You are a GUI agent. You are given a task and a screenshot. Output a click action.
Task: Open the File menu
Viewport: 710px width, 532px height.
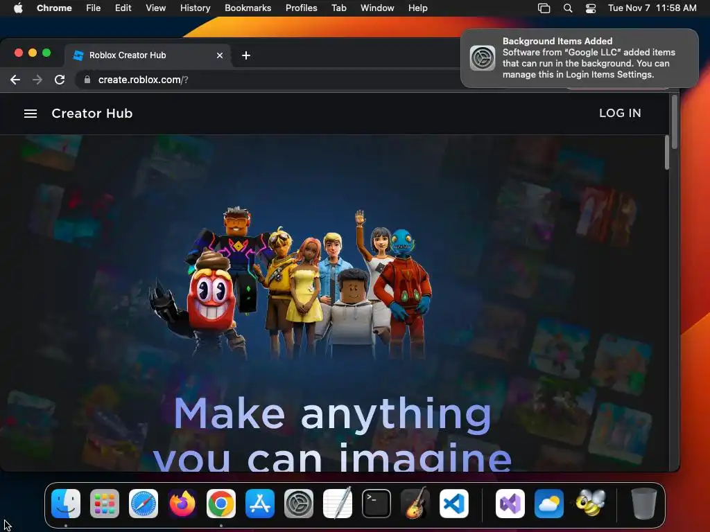pyautogui.click(x=94, y=8)
